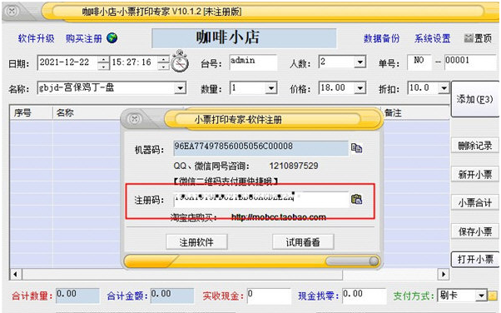Click scroll right arrow of table scrollbar

click(444, 275)
